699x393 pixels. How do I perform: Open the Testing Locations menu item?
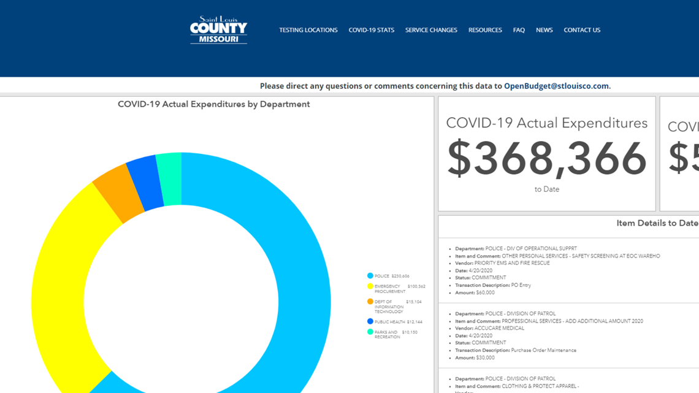[x=308, y=30]
